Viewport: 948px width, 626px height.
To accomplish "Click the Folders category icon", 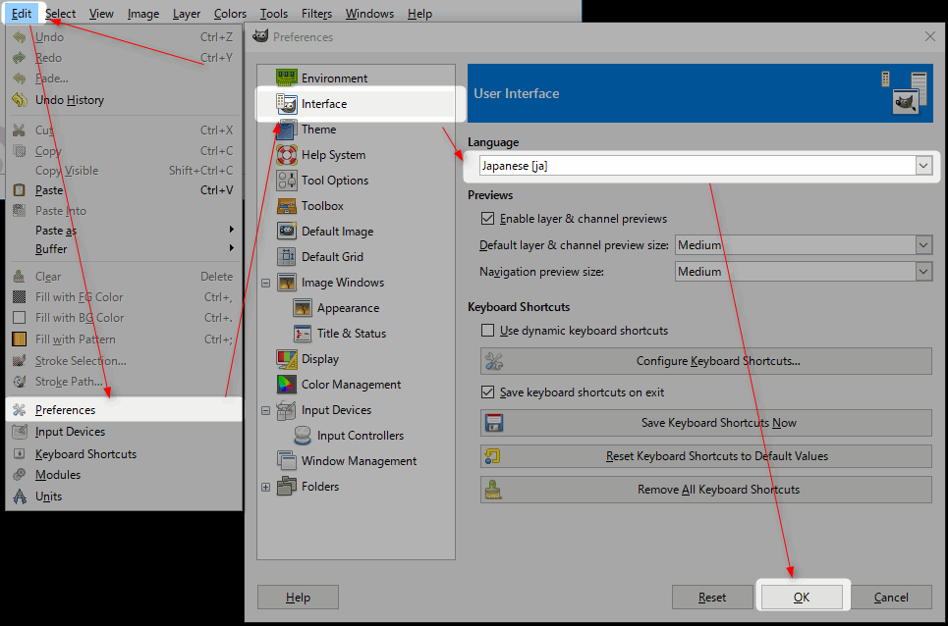I will [x=287, y=487].
